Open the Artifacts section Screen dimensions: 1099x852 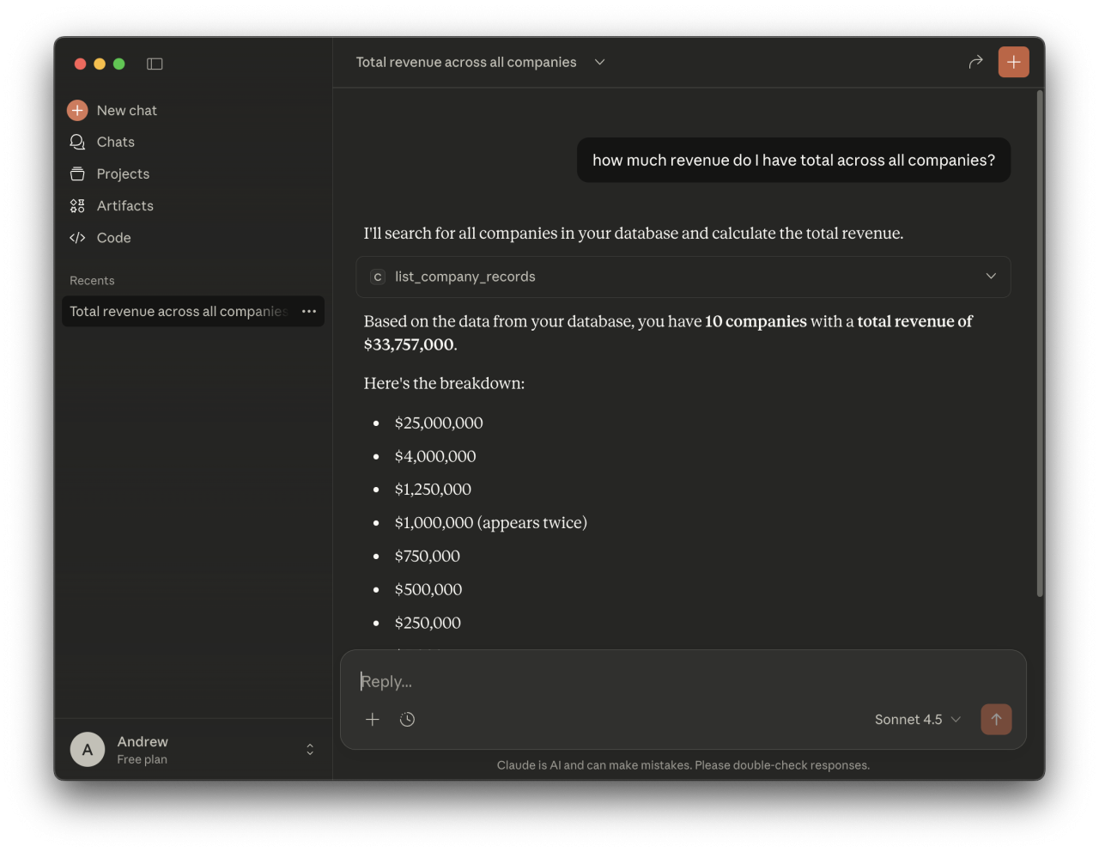124,205
